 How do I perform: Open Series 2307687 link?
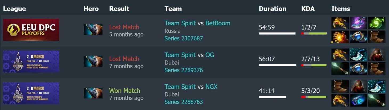click(x=184, y=38)
